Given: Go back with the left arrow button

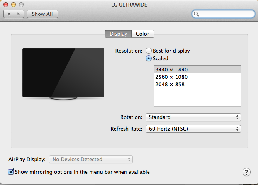Looking at the screenshot, I should pos(9,14).
